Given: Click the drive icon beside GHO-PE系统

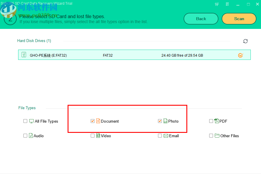Looking at the screenshot, I should (24, 55).
